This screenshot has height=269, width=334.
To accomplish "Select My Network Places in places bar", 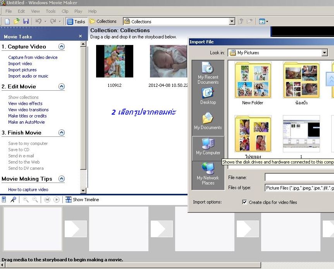I will 208,174.
